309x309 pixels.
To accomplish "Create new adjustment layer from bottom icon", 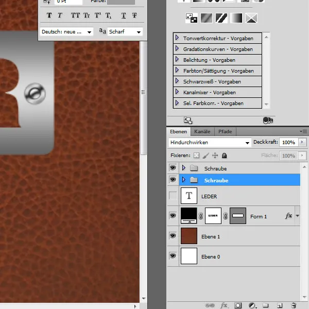I will (x=252, y=305).
